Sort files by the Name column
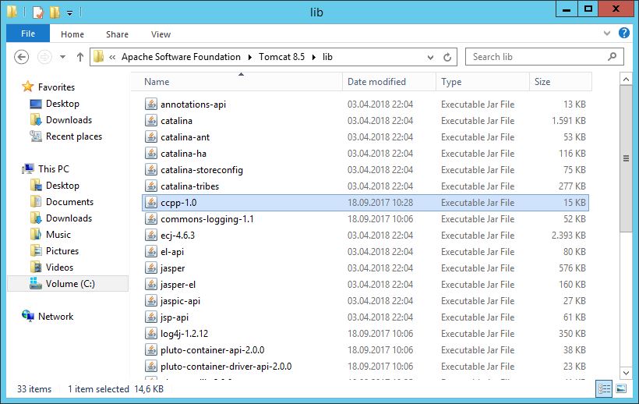 click(242, 82)
